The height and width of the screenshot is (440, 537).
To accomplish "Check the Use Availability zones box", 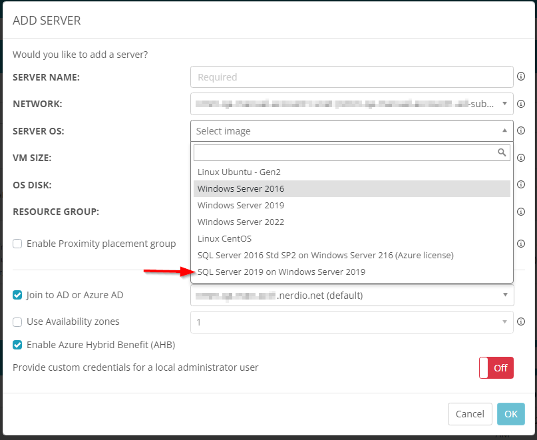I will (17, 322).
